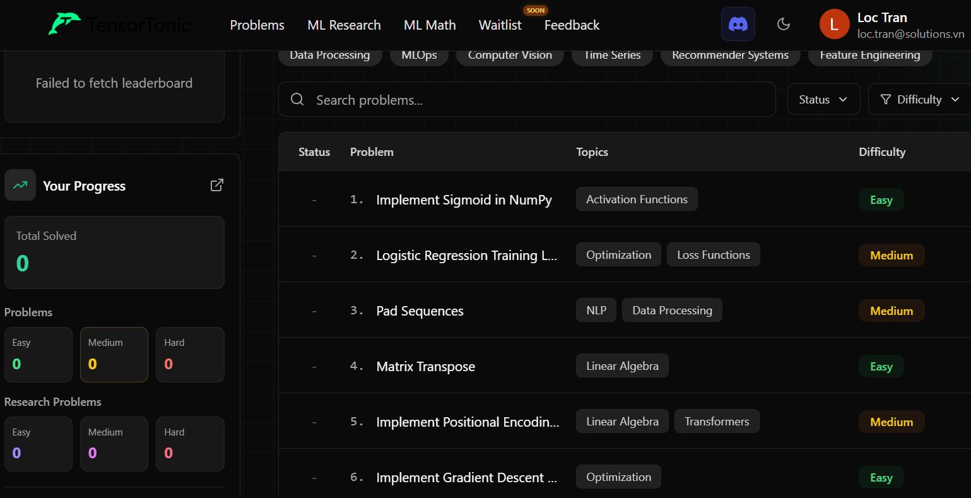Select the Medium card under Problems
This screenshot has height=498, width=971.
coord(114,354)
